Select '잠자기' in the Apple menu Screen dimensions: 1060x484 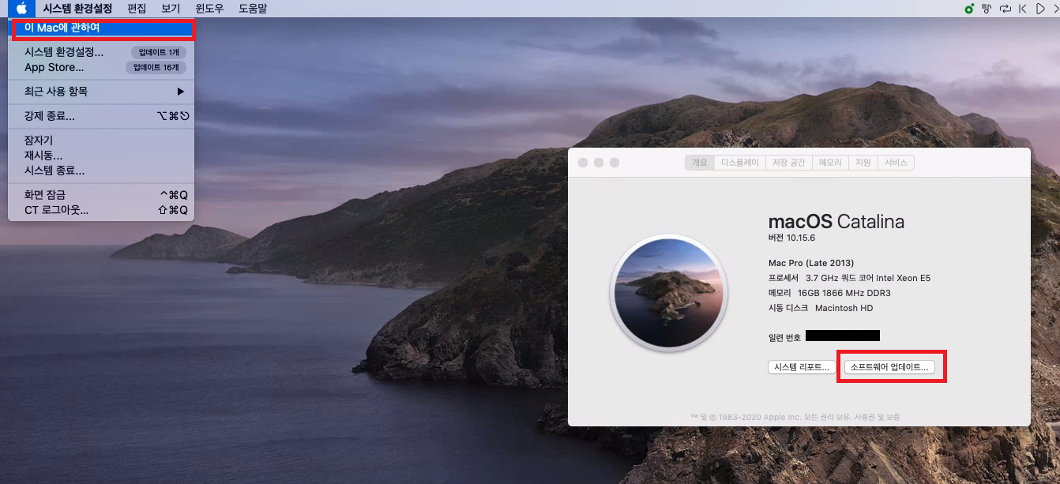101,141
